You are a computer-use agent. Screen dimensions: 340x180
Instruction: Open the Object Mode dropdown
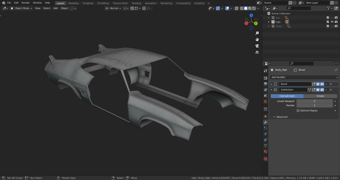[21, 8]
